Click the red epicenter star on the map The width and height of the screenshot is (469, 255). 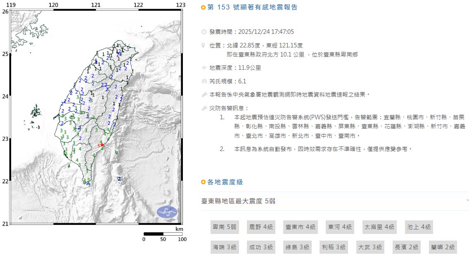[102, 145]
